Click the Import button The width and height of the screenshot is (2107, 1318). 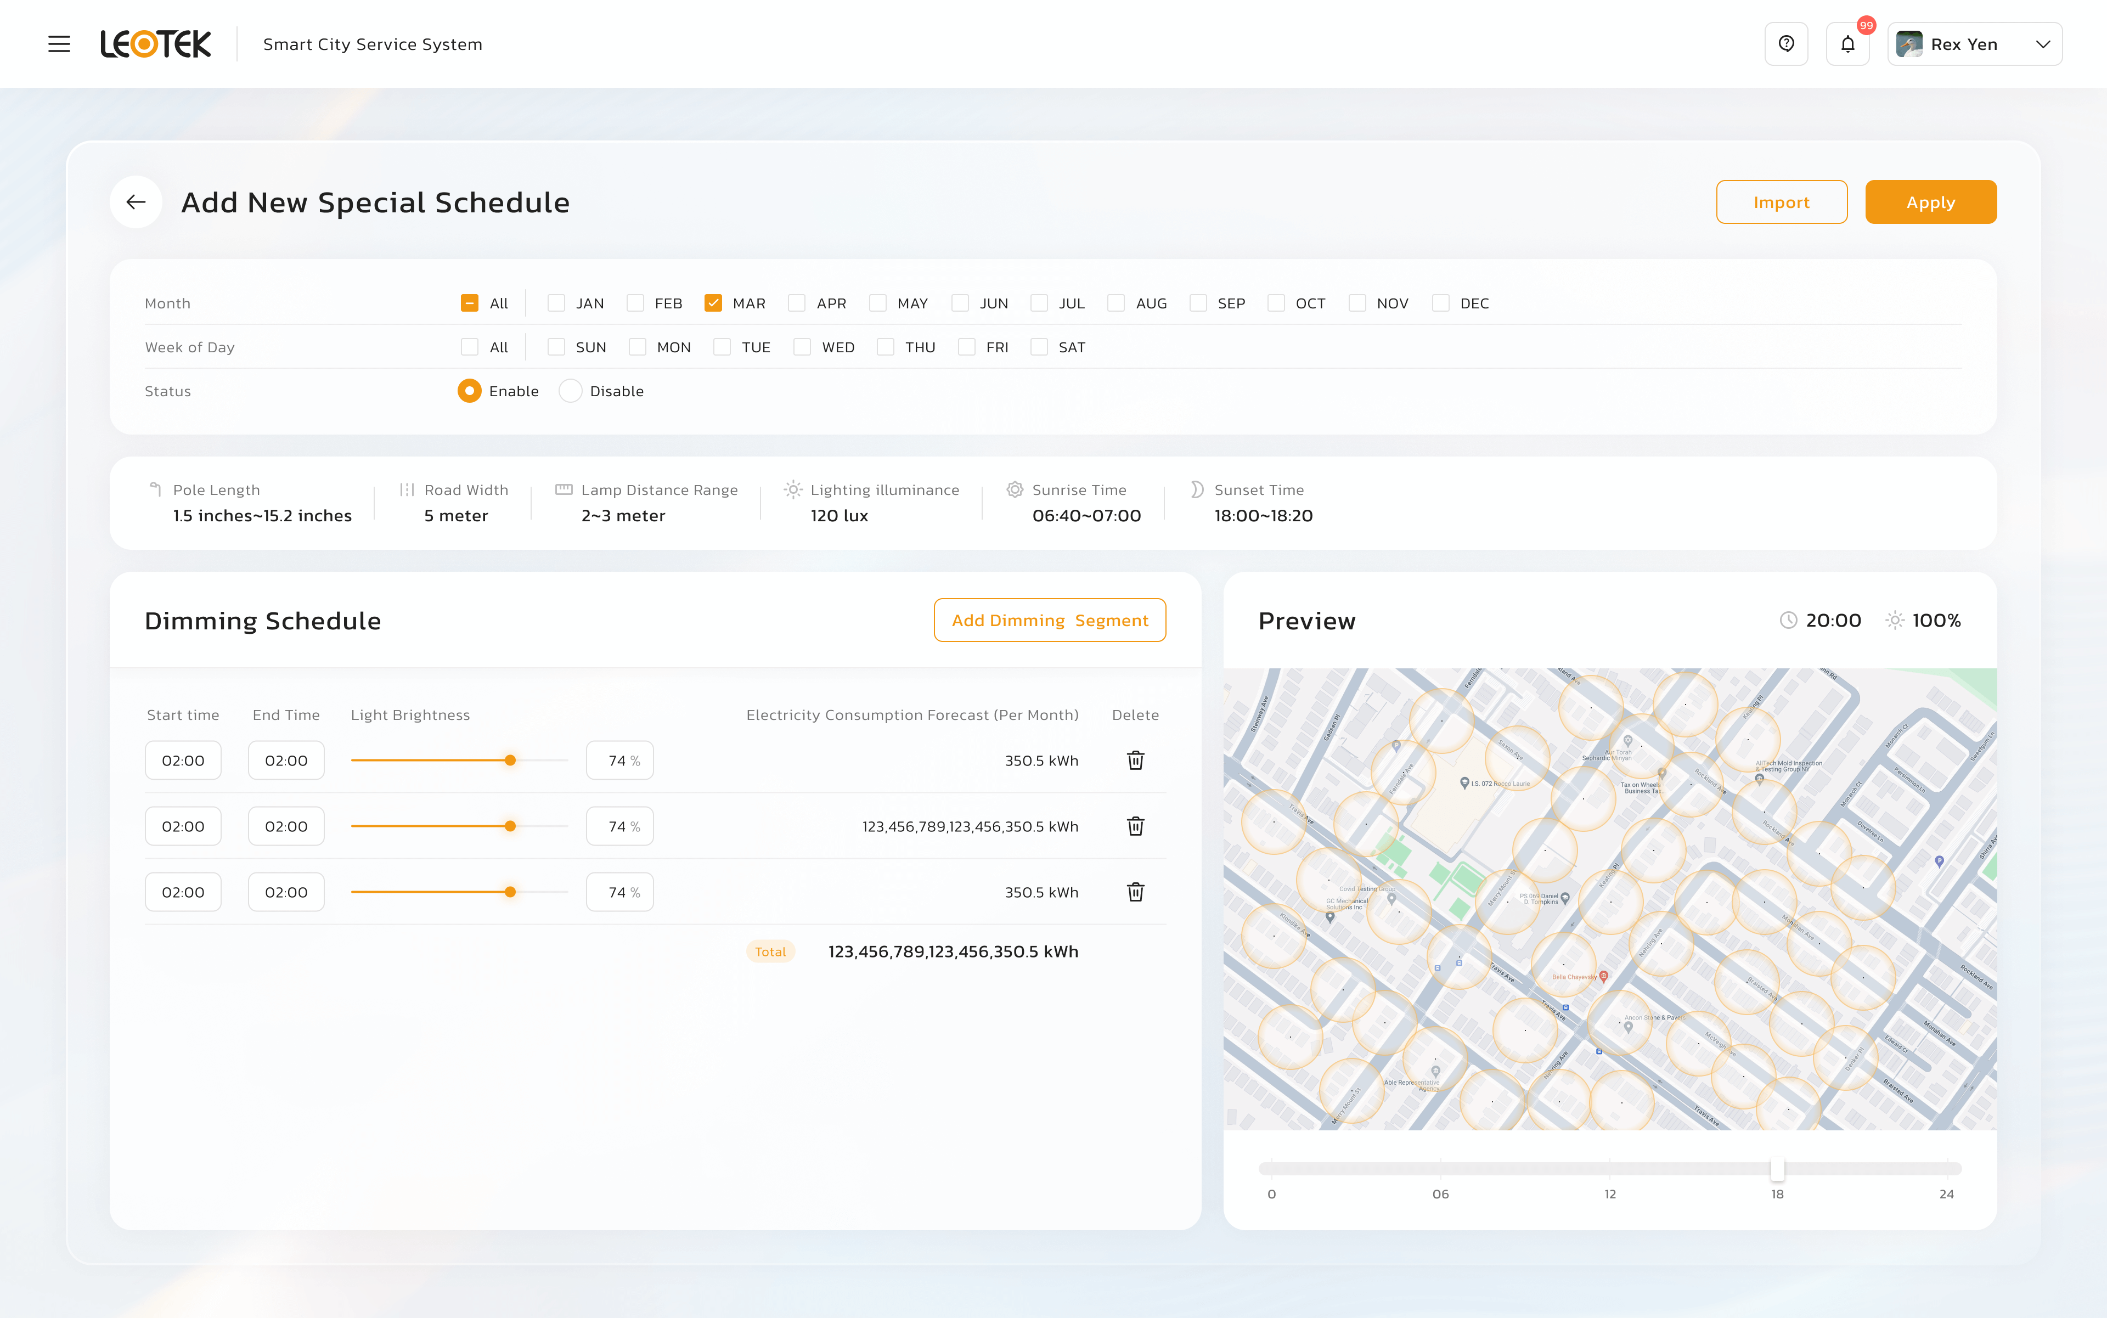[1781, 202]
